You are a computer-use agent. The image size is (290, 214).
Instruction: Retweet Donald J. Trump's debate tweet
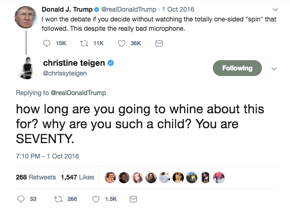pos(84,43)
